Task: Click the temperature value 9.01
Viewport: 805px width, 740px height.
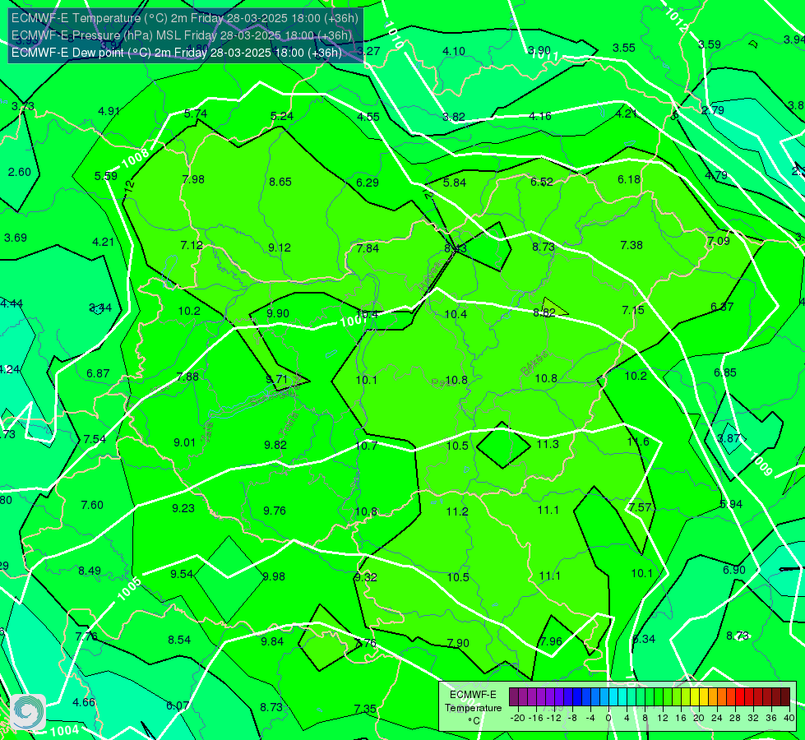Action: pos(185,442)
